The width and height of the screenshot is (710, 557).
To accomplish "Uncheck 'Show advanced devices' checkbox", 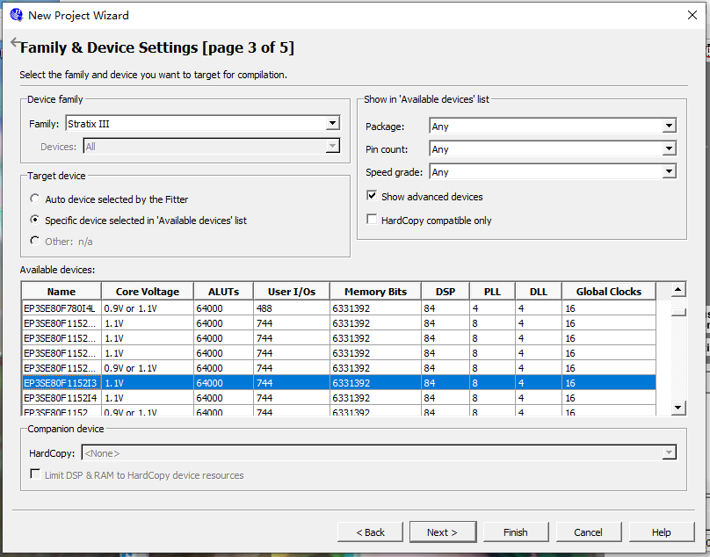I will 373,197.
